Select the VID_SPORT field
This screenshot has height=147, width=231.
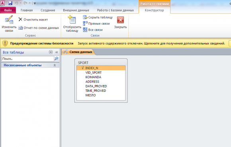pos(94,72)
